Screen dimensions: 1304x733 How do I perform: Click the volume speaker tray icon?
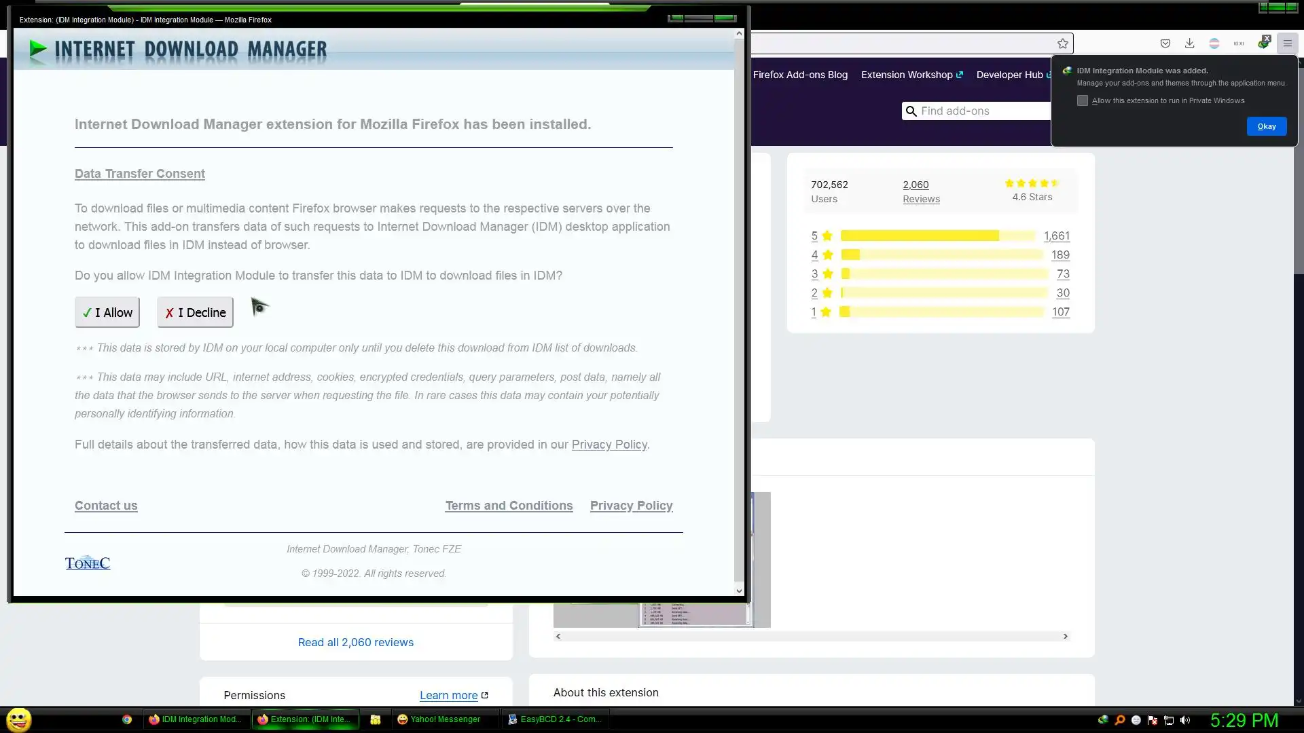coord(1185,720)
